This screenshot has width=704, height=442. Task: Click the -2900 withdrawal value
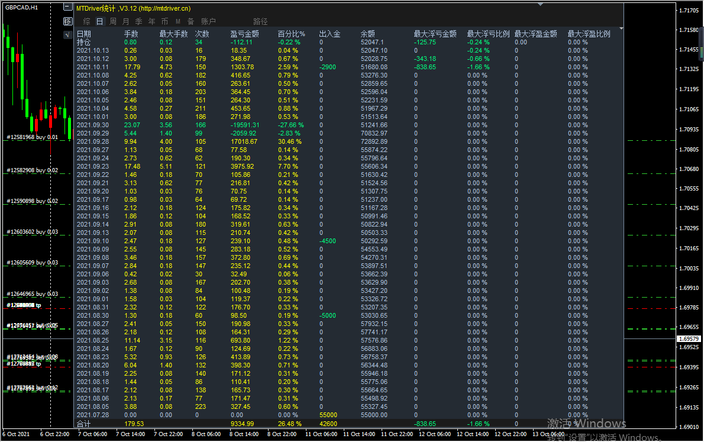click(328, 67)
